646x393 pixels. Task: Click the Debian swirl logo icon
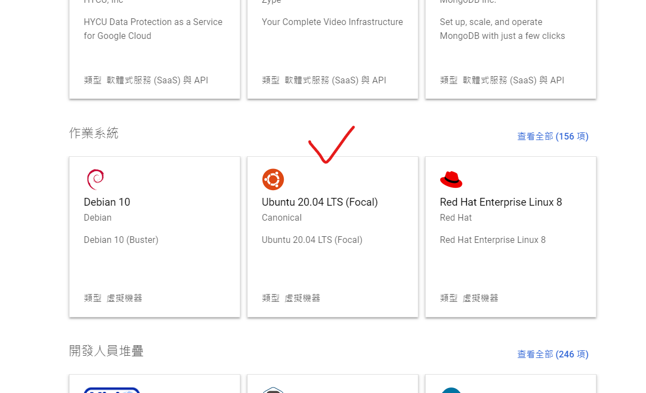(96, 180)
